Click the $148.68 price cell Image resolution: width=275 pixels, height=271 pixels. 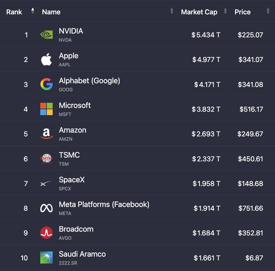click(x=251, y=184)
